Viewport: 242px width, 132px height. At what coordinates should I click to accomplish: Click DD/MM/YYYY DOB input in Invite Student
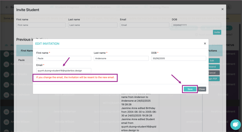click(197, 25)
